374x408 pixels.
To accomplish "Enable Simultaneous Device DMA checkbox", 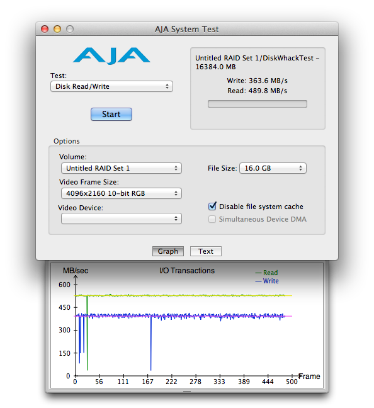I will [212, 219].
